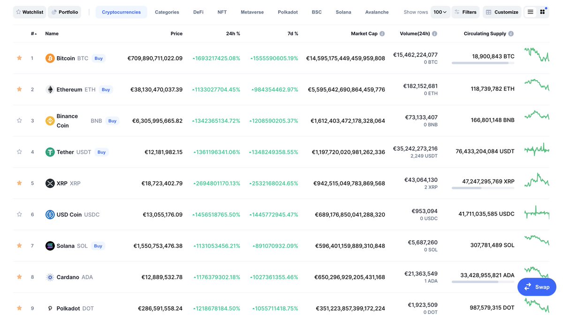Switch to list view icon
The image size is (563, 319).
(x=530, y=12)
